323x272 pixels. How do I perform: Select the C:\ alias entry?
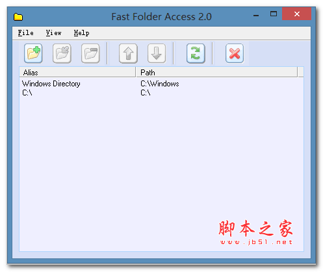tap(27, 93)
